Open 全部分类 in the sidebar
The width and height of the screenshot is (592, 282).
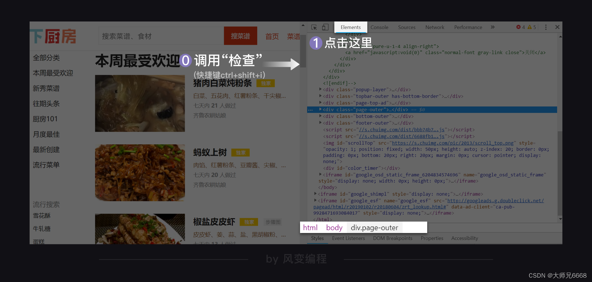[46, 58]
